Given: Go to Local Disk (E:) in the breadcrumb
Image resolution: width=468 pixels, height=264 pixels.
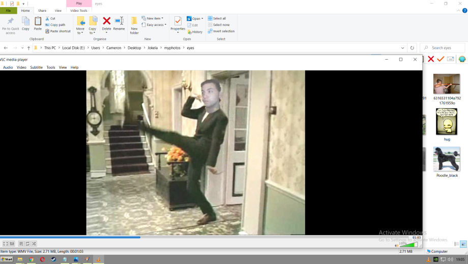Looking at the screenshot, I should (x=73, y=48).
